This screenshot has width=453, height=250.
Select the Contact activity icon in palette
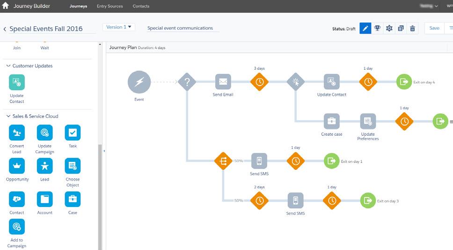coord(17,199)
